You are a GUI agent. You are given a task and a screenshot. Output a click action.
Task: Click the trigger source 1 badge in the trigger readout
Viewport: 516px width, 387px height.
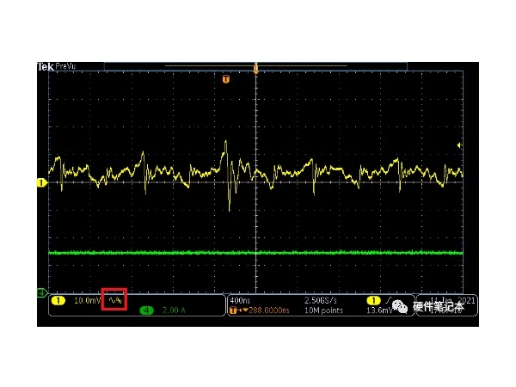pos(373,300)
